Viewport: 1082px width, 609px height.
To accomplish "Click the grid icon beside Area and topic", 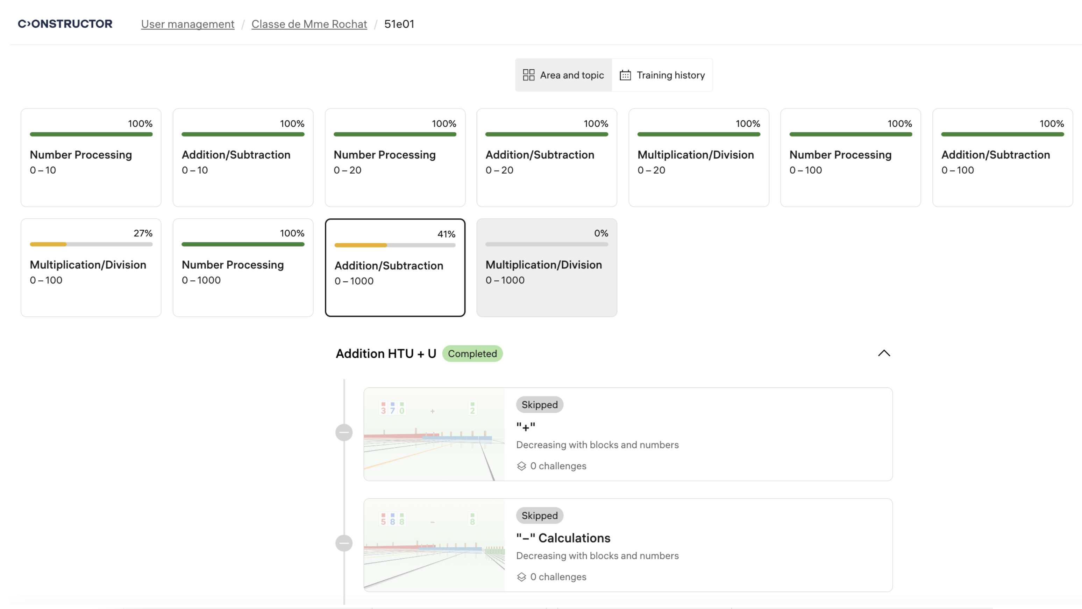I will tap(528, 75).
